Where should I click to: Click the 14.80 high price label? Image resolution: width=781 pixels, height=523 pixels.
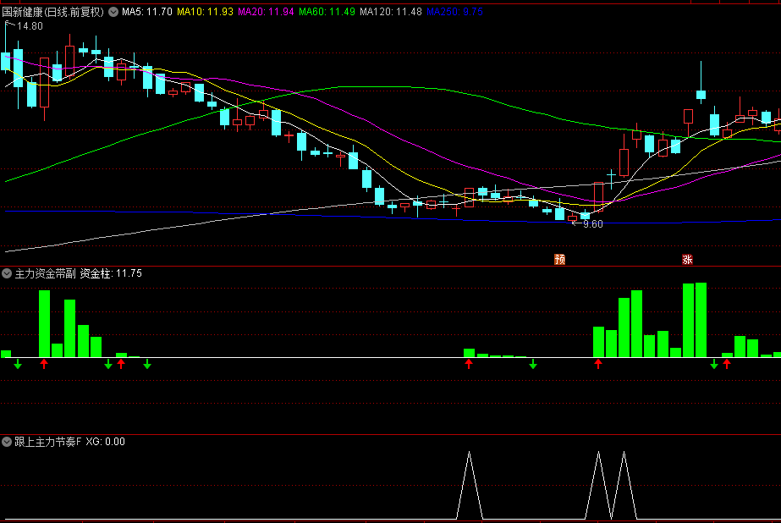(x=30, y=26)
